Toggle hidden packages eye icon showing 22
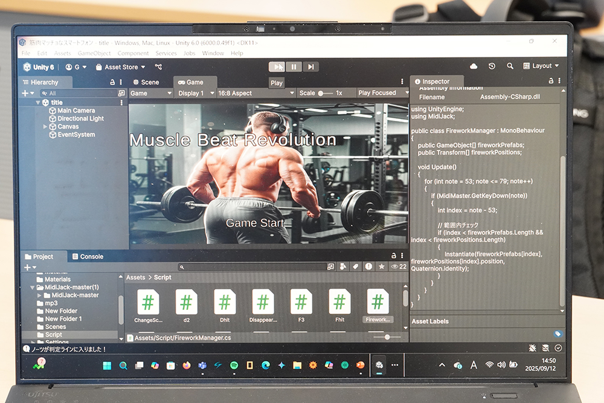 coord(399,266)
